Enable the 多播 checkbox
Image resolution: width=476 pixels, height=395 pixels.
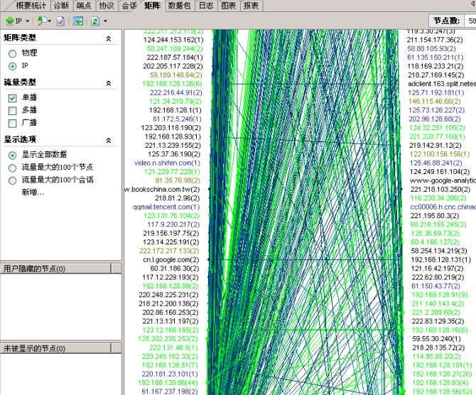12,111
